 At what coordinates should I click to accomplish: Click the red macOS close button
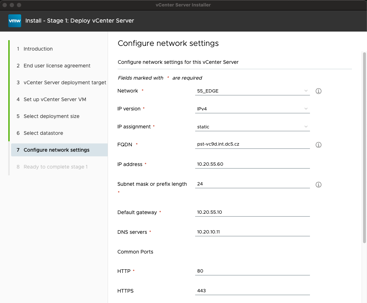pos(5,5)
